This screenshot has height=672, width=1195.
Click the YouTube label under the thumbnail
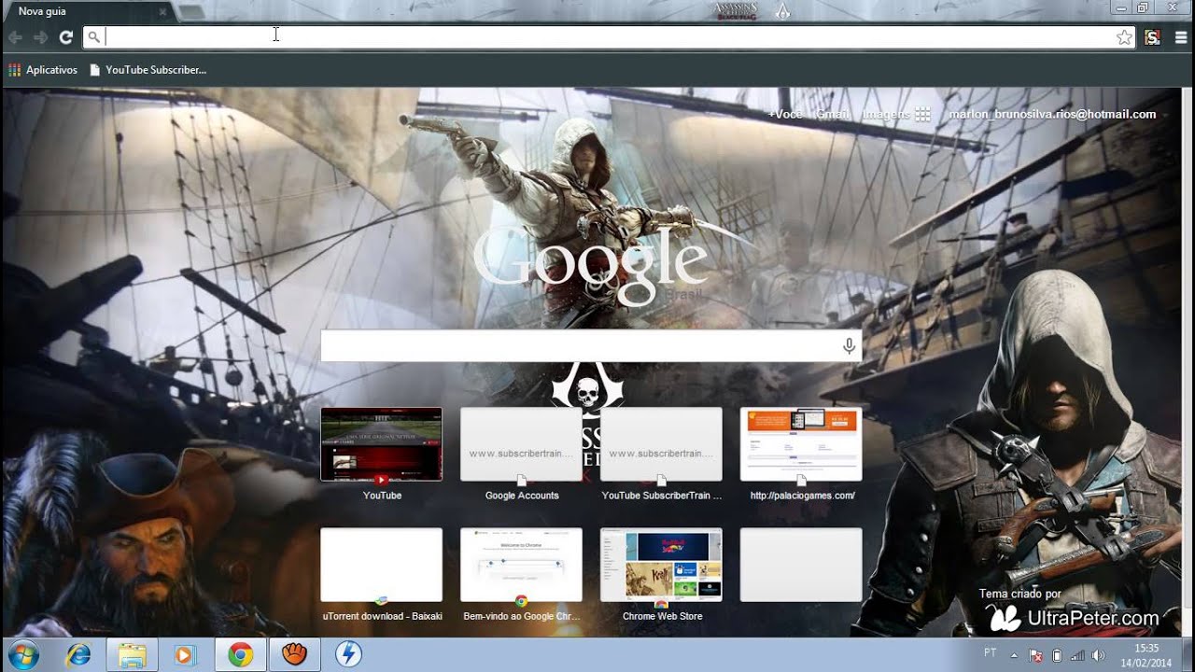click(x=382, y=496)
